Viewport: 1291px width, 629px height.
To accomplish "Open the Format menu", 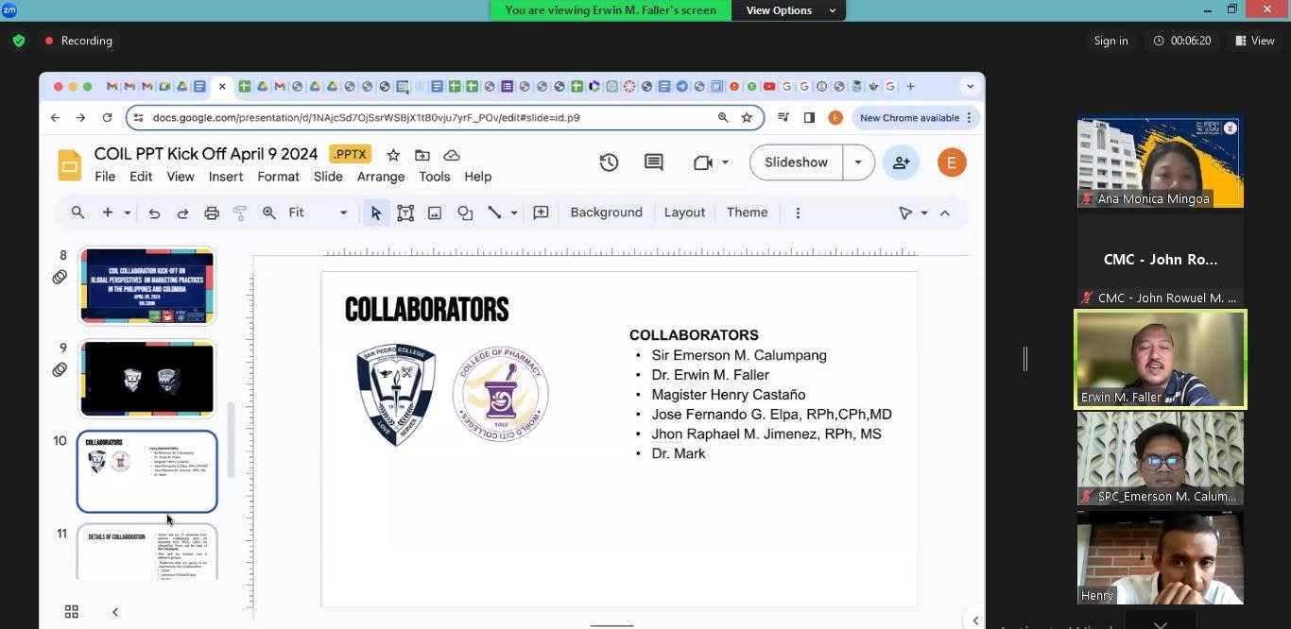I will [278, 177].
